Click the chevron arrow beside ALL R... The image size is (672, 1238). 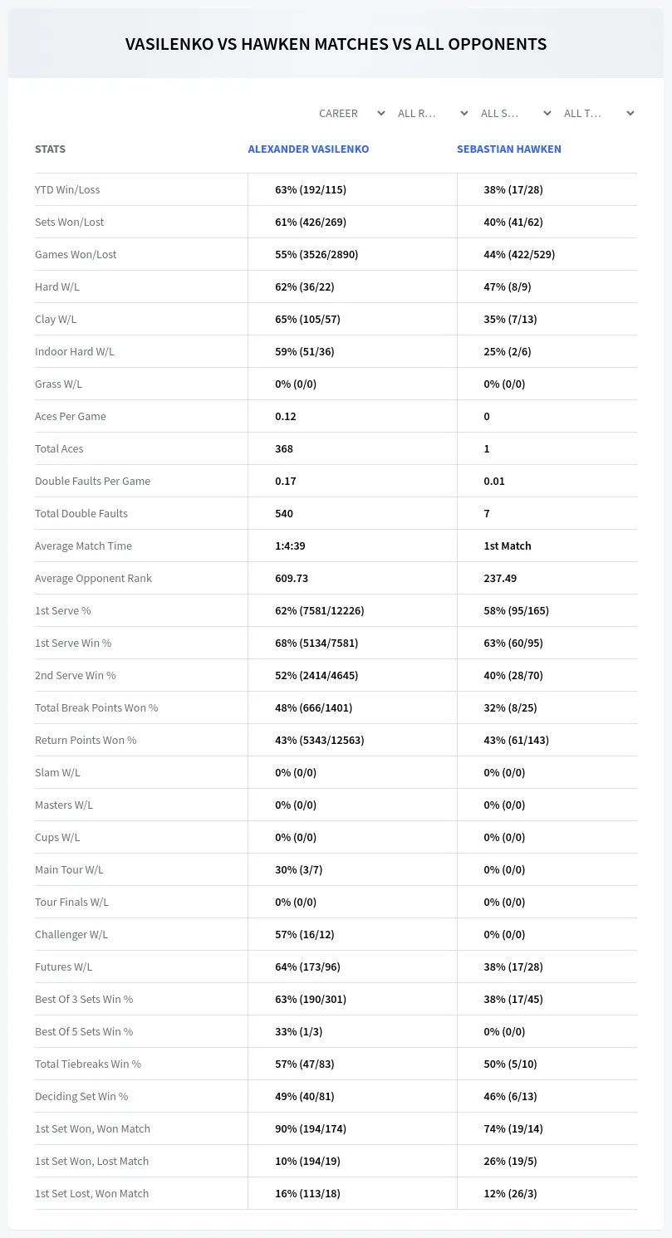(464, 113)
